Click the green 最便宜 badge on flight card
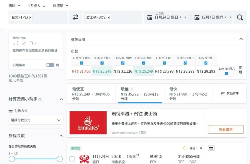Image resolution: width=250 pixels, height=164 pixels. 75,148
